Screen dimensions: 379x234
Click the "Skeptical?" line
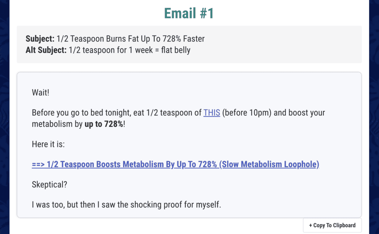click(49, 184)
